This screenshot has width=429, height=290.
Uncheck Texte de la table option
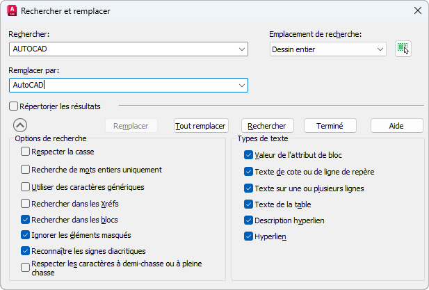point(249,204)
